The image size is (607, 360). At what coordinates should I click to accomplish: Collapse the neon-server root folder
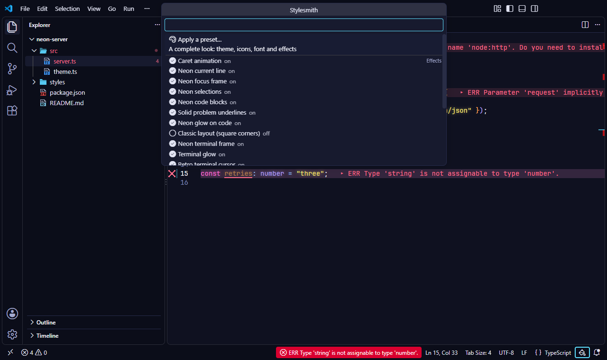tap(32, 39)
